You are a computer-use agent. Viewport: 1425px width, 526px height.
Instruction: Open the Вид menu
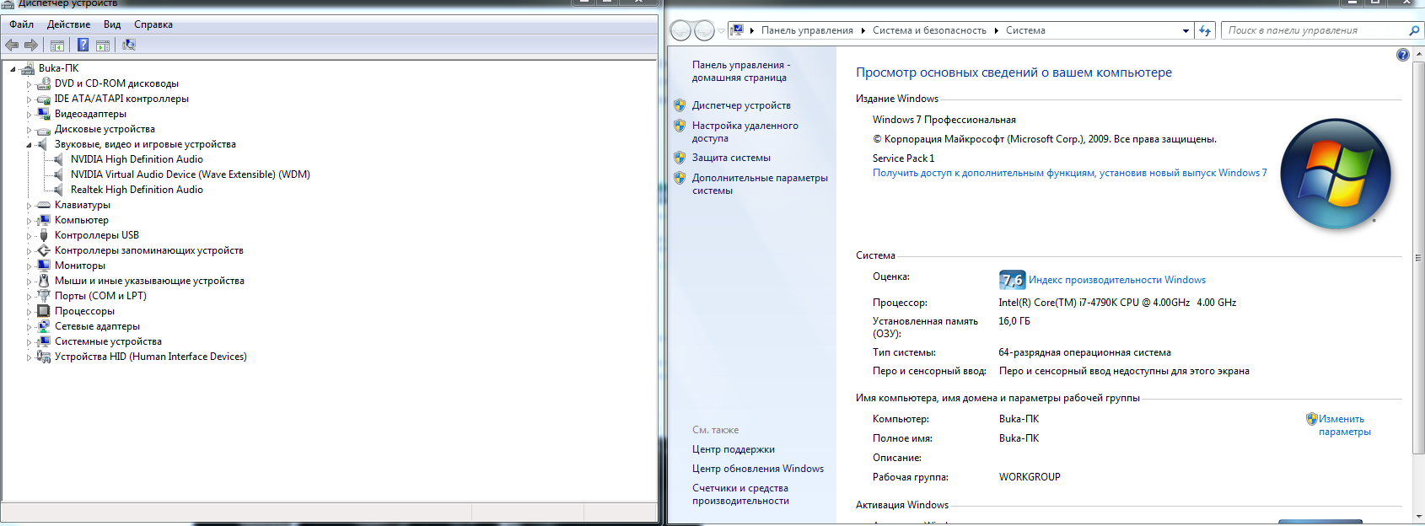pyautogui.click(x=112, y=24)
